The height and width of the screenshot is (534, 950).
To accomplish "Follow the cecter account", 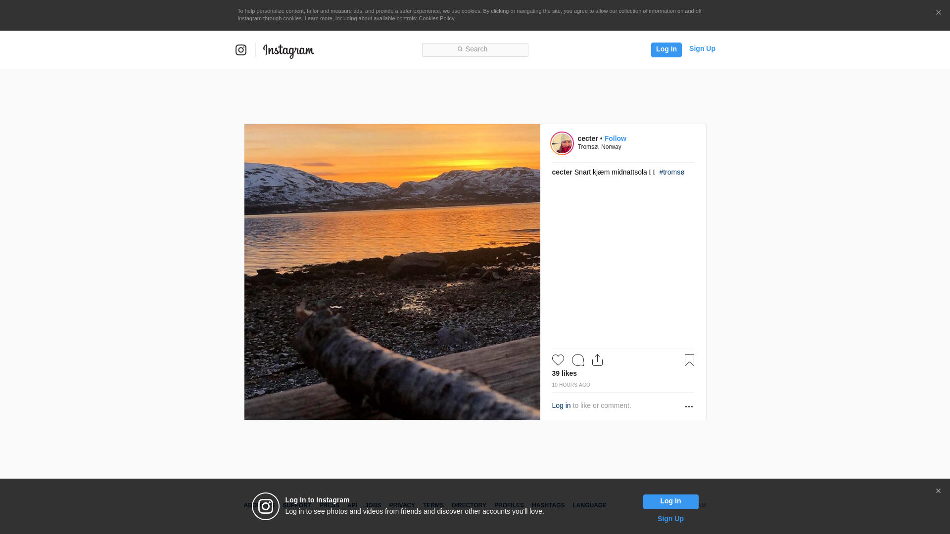I will pyautogui.click(x=615, y=138).
